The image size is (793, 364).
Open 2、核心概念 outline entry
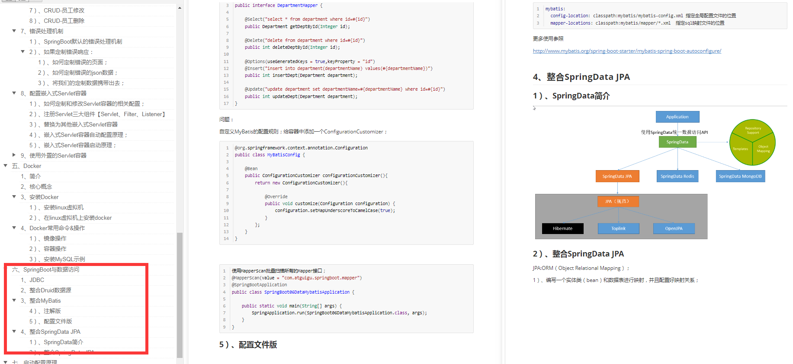tap(36, 187)
